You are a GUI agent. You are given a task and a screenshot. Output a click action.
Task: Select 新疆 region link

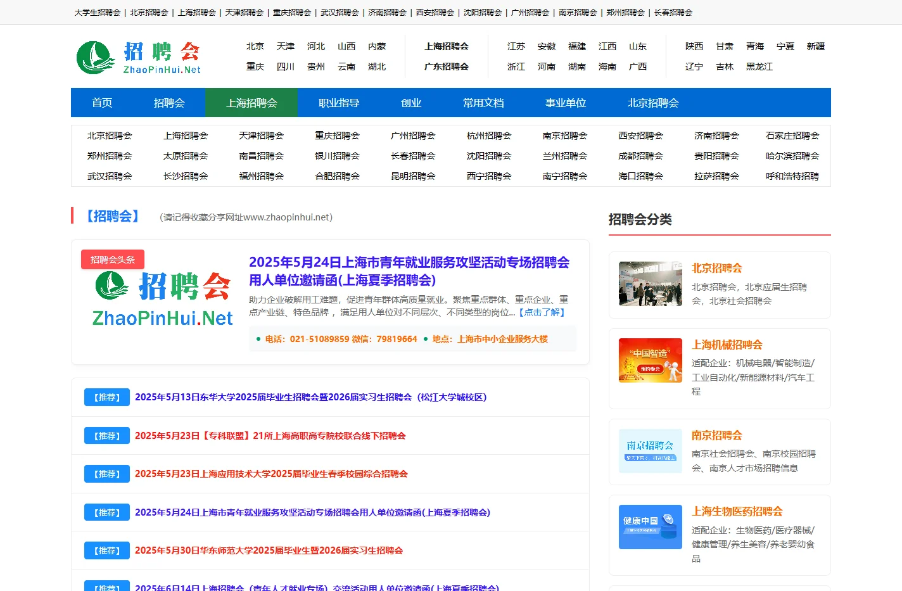click(x=816, y=46)
